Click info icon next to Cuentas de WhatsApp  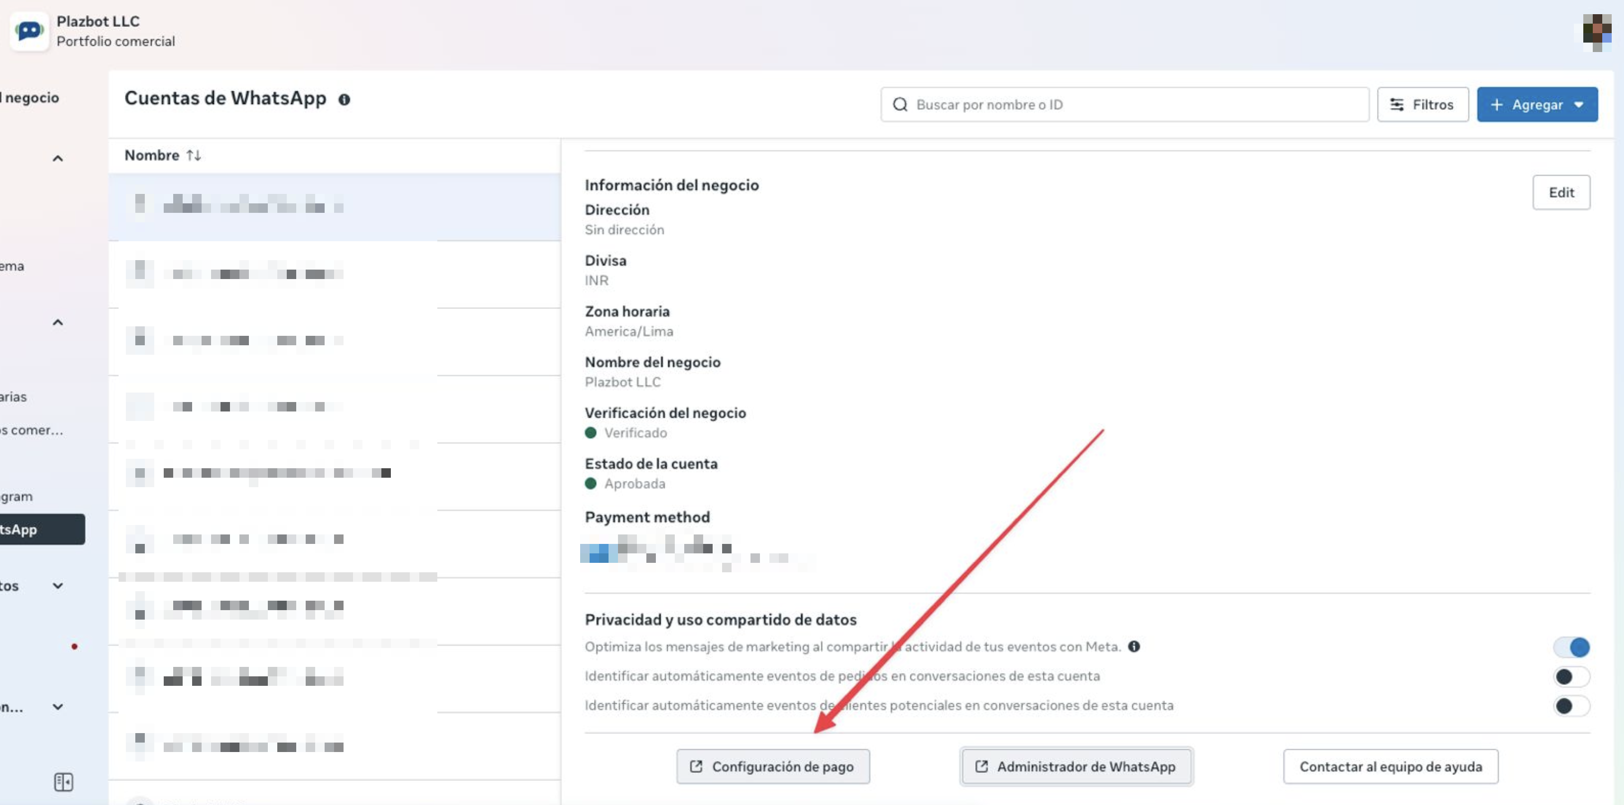click(x=344, y=100)
